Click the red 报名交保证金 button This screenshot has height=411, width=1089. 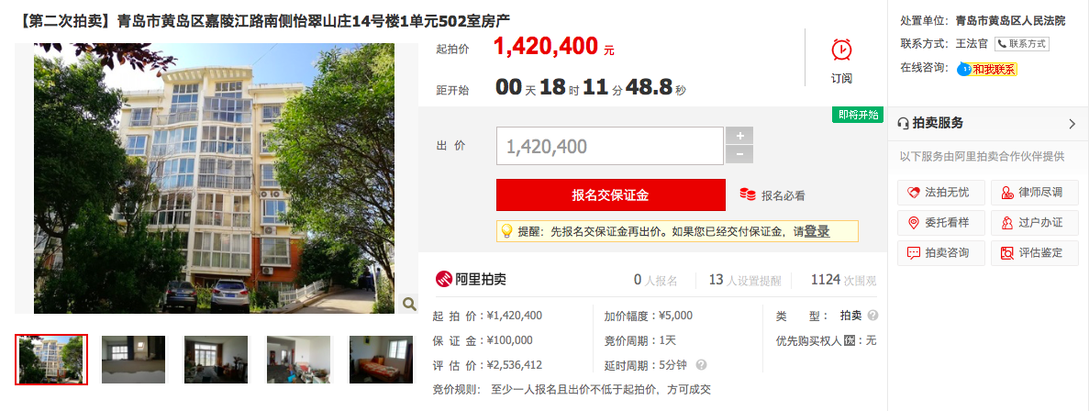[x=610, y=195]
